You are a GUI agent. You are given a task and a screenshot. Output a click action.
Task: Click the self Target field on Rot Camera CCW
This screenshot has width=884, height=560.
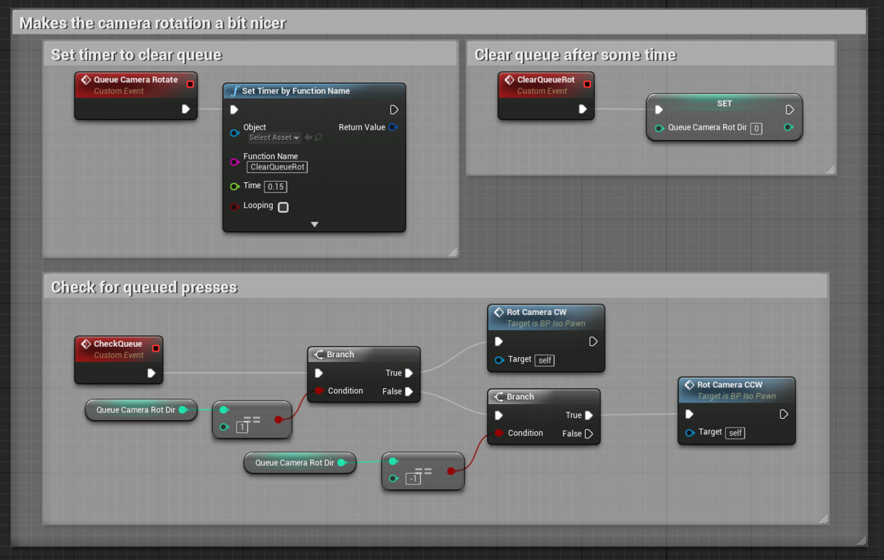tap(734, 432)
